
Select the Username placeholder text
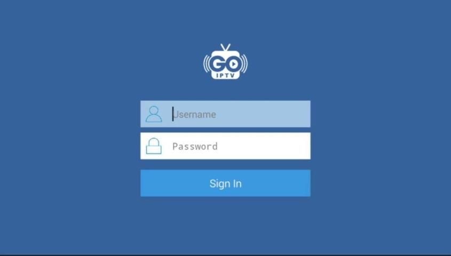pos(194,114)
